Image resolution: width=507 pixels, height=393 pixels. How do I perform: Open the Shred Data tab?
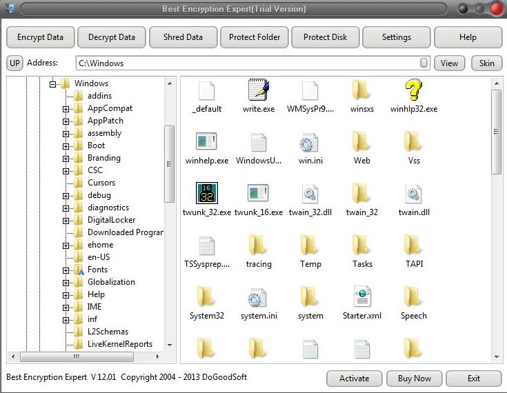coord(183,37)
